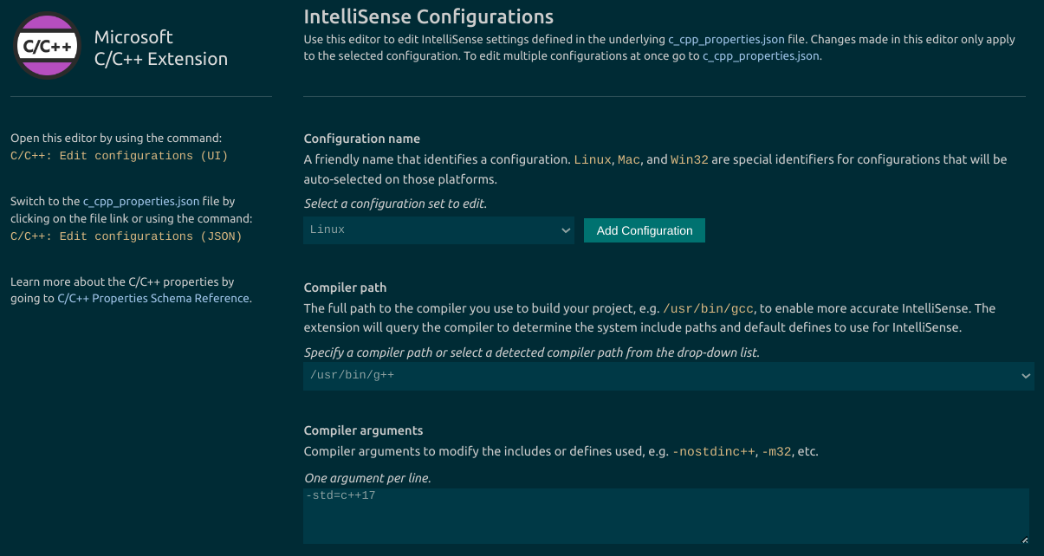Open c_cpp_properties.json link in the sidebar
Image resolution: width=1044 pixels, height=556 pixels.
click(x=141, y=202)
